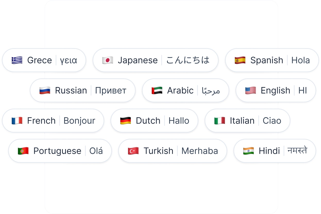321x214 pixels.
Task: Click the Russian flag icon
Action: click(45, 90)
